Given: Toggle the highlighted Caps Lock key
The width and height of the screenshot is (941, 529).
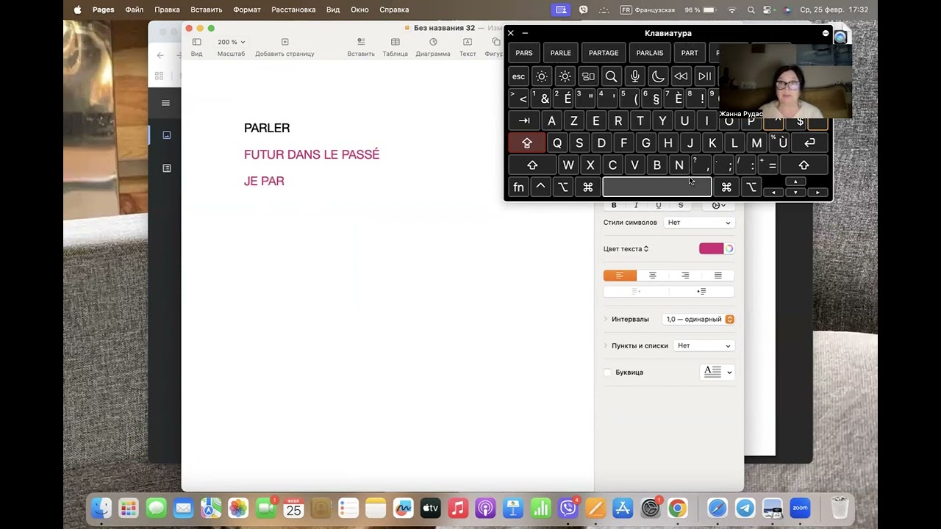Looking at the screenshot, I should pyautogui.click(x=526, y=143).
